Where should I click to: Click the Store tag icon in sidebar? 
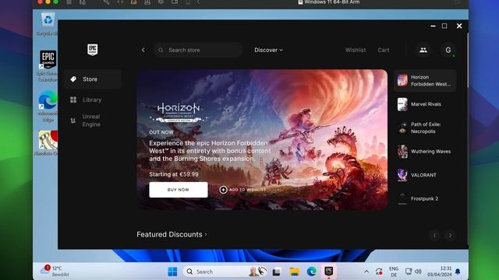click(x=73, y=79)
